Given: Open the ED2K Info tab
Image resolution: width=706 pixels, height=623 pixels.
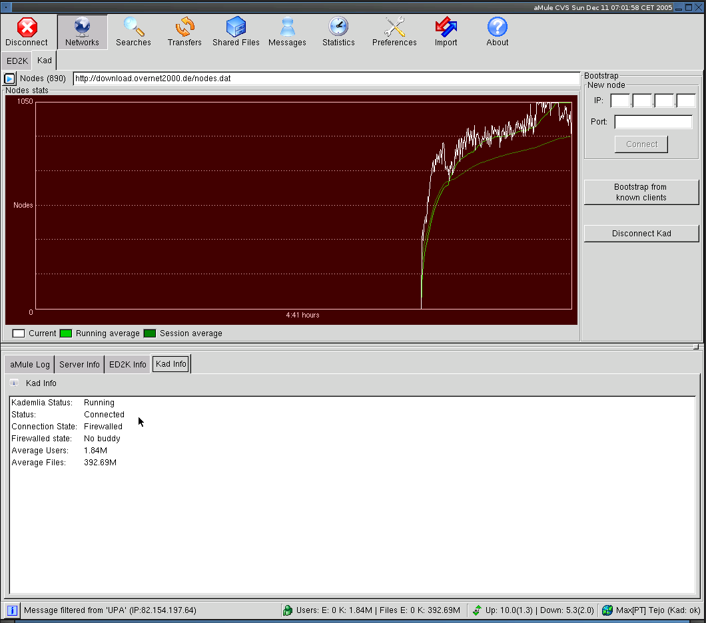Looking at the screenshot, I should pyautogui.click(x=127, y=364).
